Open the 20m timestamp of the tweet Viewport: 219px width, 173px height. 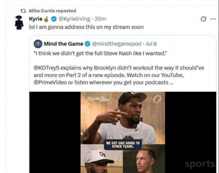pos(100,19)
